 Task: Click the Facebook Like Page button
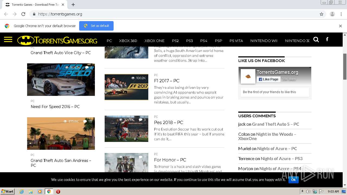[x=268, y=79]
